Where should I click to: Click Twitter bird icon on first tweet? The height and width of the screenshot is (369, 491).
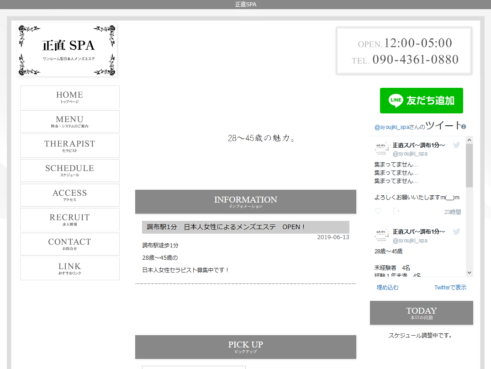click(456, 145)
